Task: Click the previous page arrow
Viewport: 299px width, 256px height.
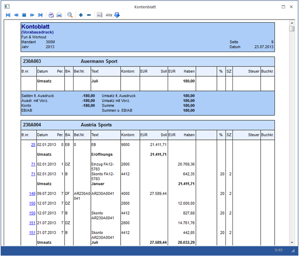Action: pyautogui.click(x=16, y=15)
